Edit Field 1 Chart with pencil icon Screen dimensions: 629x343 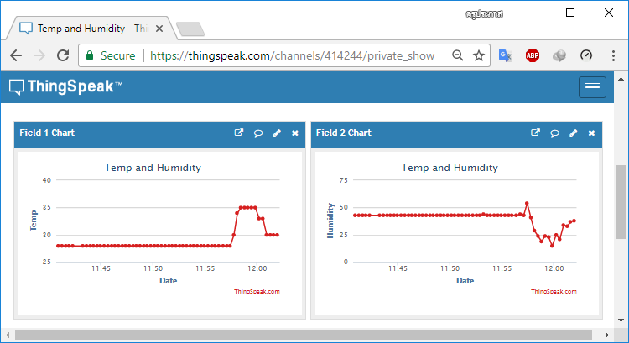(x=277, y=133)
